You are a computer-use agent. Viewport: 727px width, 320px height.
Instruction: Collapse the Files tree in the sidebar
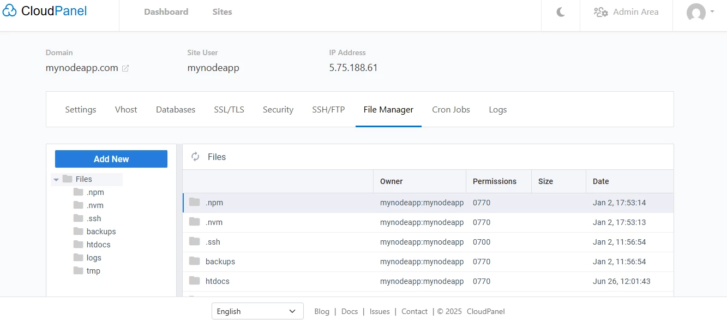pyautogui.click(x=56, y=179)
